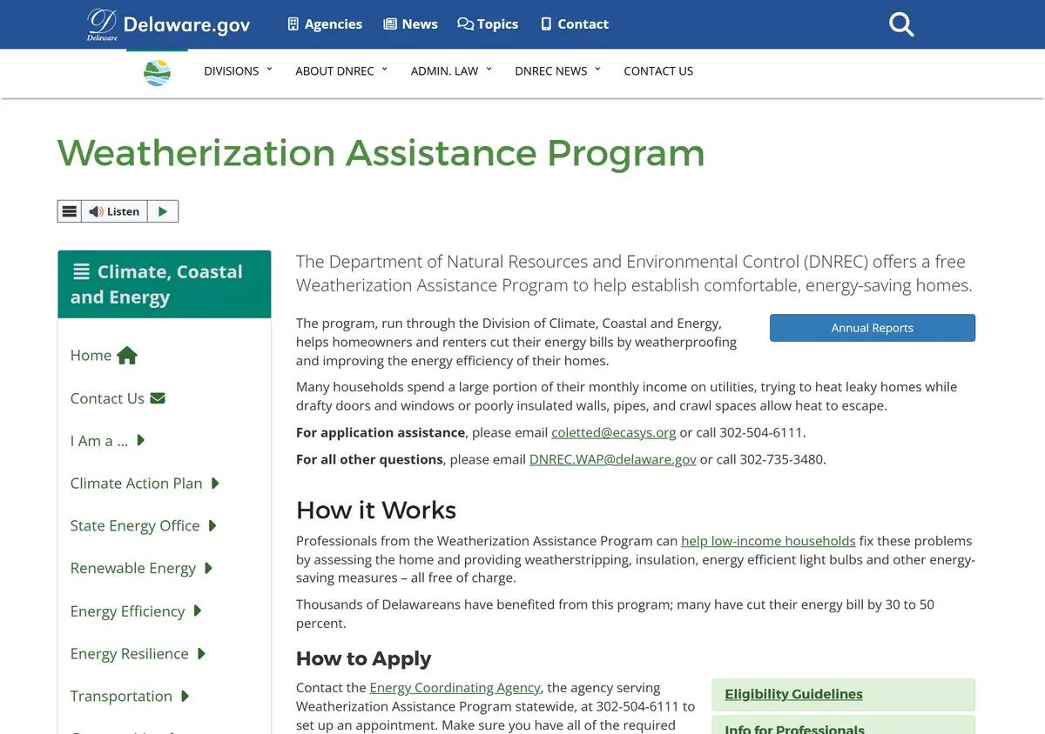Expand Transportation arrow
This screenshot has width=1045, height=734.
coord(185,697)
